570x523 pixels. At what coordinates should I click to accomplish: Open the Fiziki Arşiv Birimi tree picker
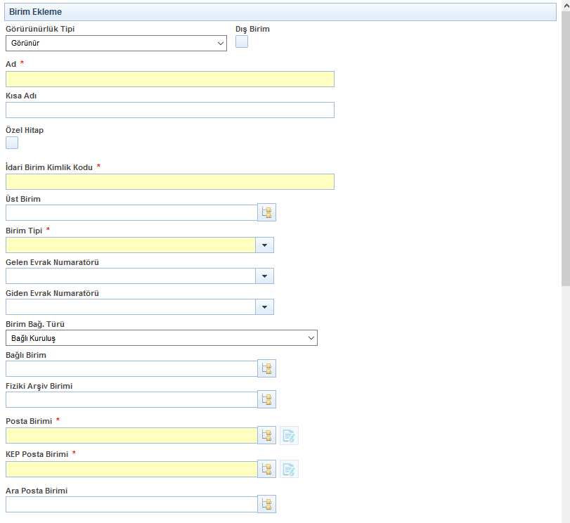(266, 400)
